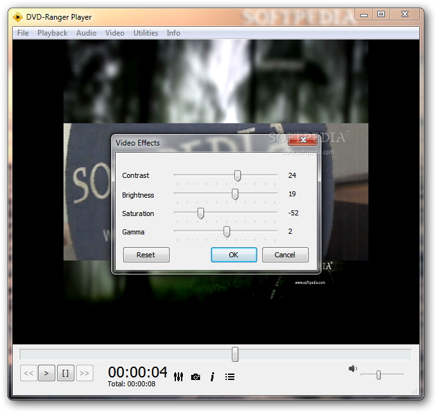Close the DVD-Ranger Player window
Image resolution: width=437 pixels, height=413 pixels.
point(405,14)
